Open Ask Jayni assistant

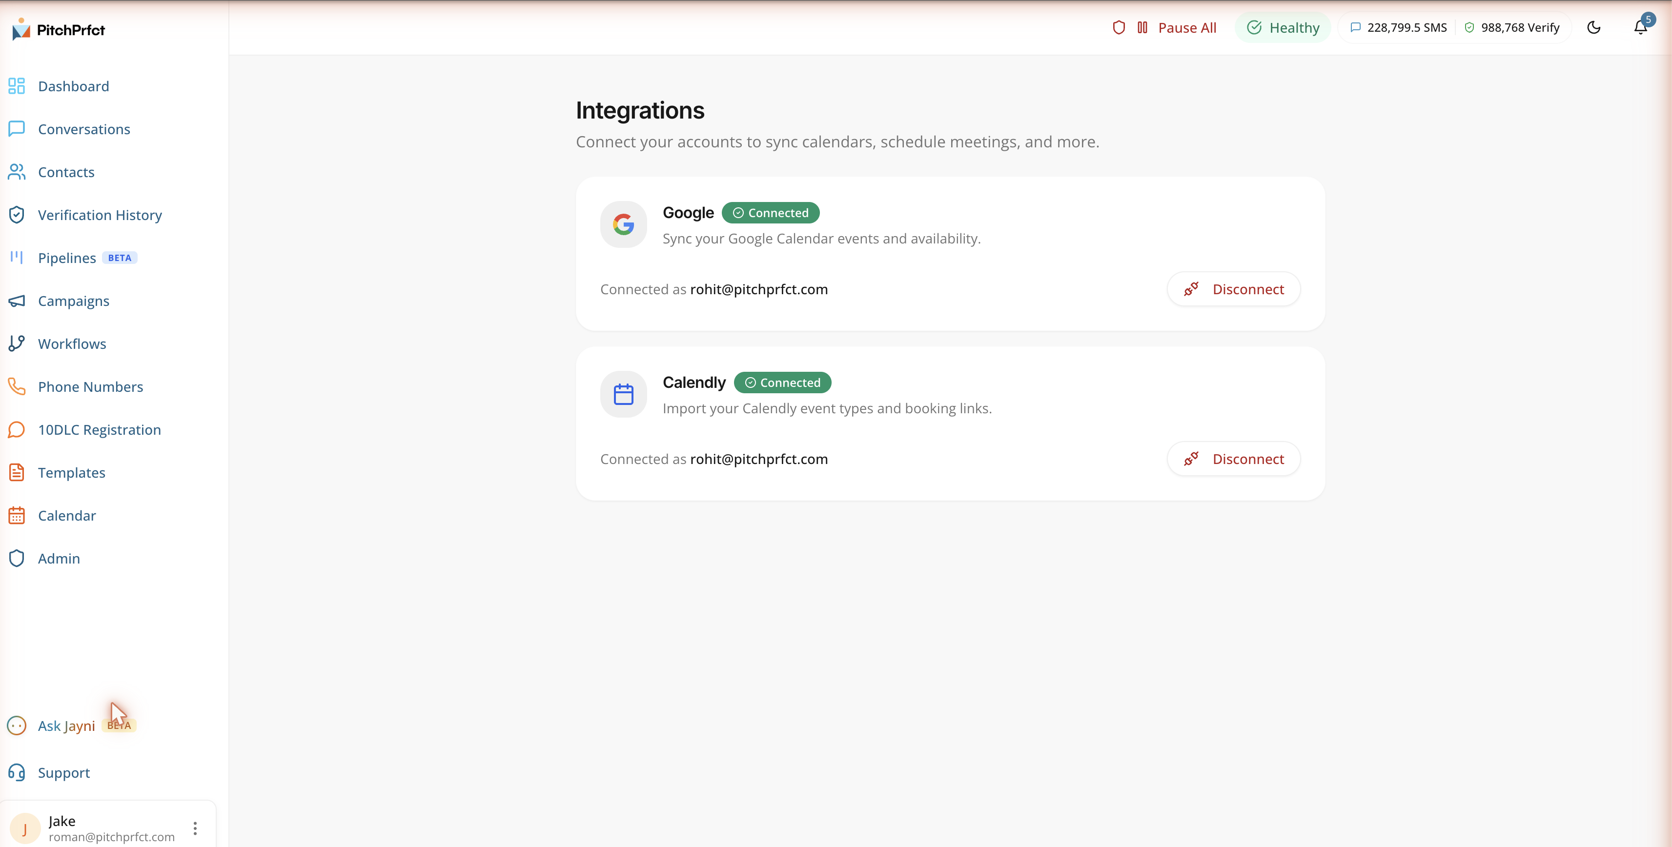tap(66, 726)
